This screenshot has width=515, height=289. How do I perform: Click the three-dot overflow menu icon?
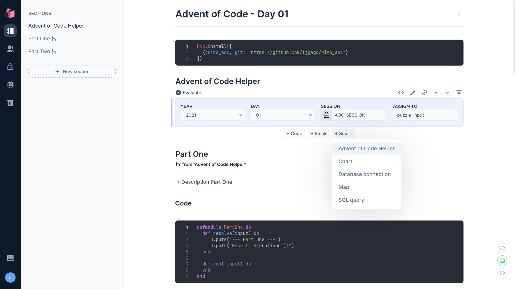[459, 14]
